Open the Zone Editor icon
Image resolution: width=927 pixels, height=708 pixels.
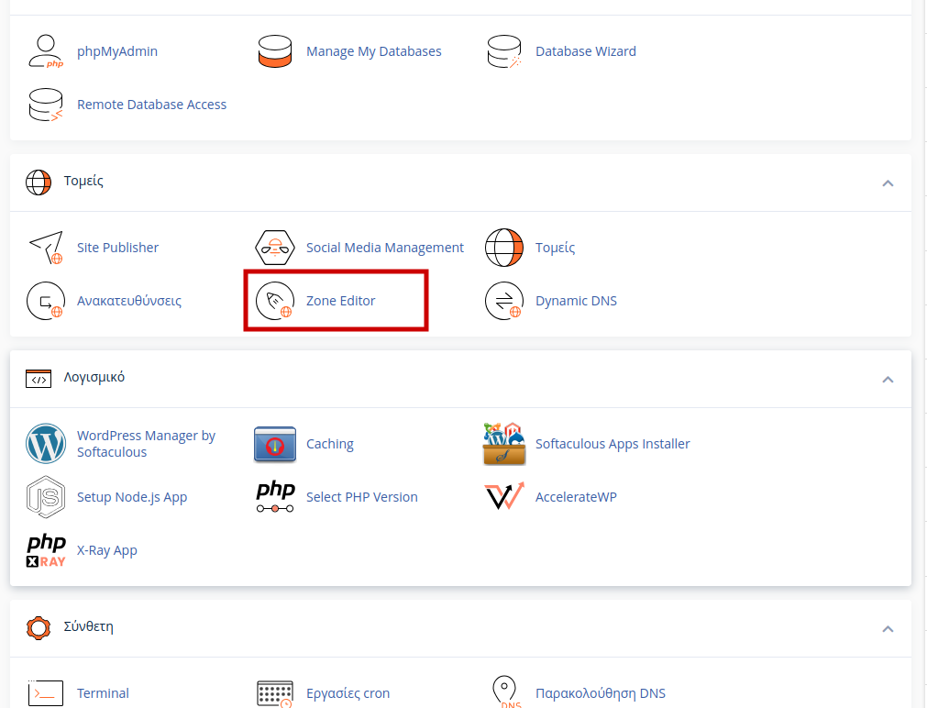274,301
